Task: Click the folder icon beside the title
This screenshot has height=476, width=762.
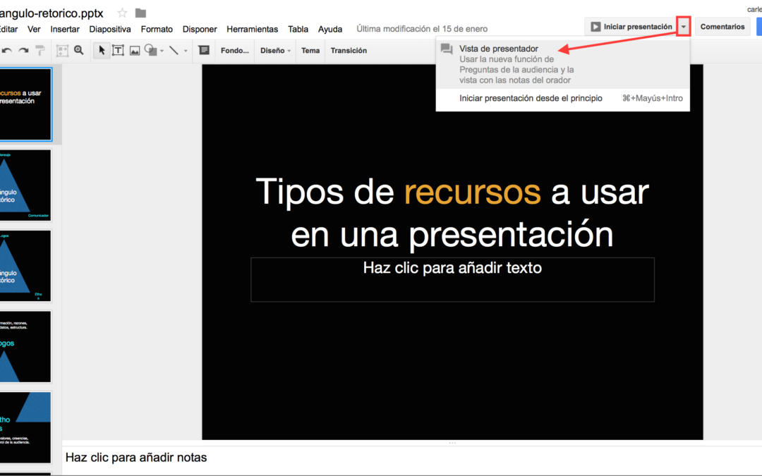Action: click(140, 13)
